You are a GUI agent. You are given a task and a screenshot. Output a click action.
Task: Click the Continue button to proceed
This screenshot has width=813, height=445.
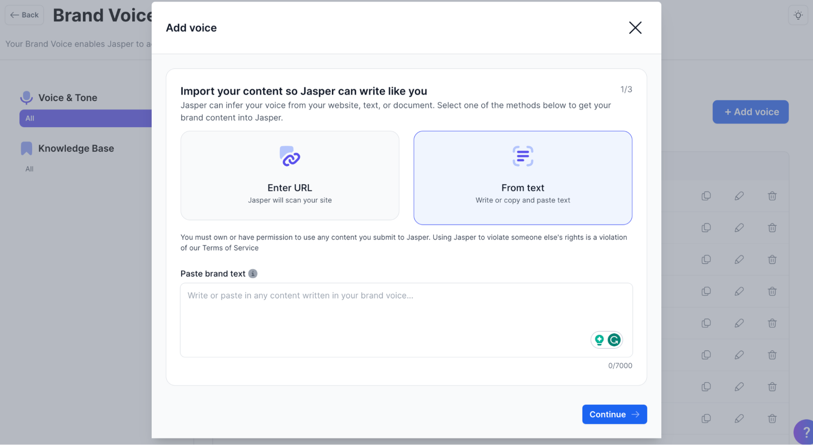(x=614, y=414)
